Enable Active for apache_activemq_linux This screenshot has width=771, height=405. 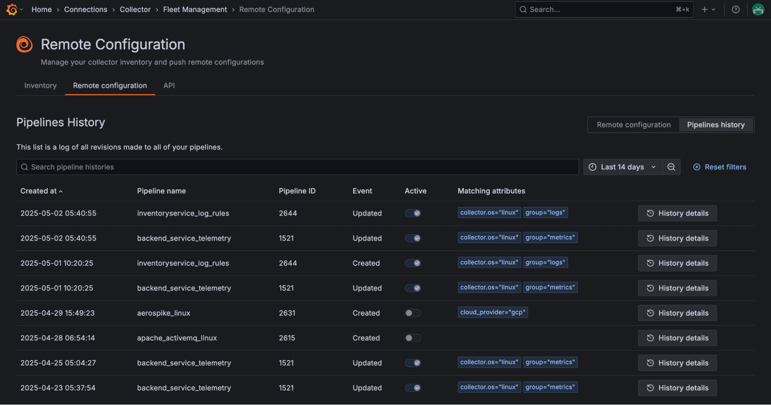click(x=413, y=338)
